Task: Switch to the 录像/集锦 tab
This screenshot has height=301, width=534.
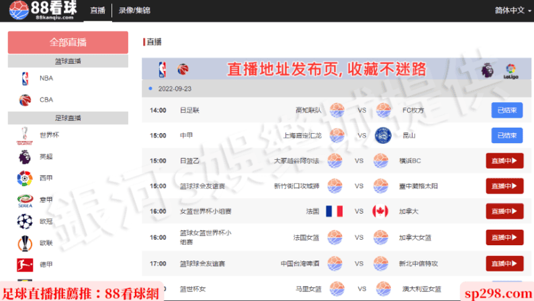Action: pos(134,11)
